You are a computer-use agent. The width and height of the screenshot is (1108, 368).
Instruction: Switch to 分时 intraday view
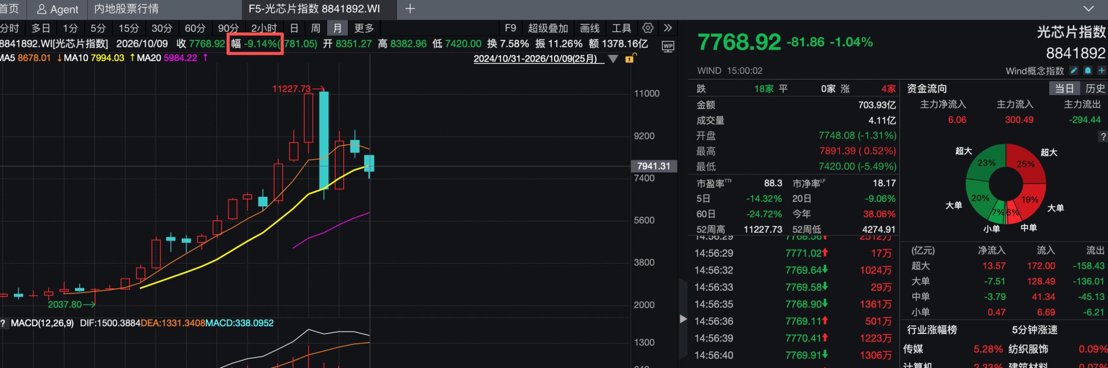click(10, 28)
